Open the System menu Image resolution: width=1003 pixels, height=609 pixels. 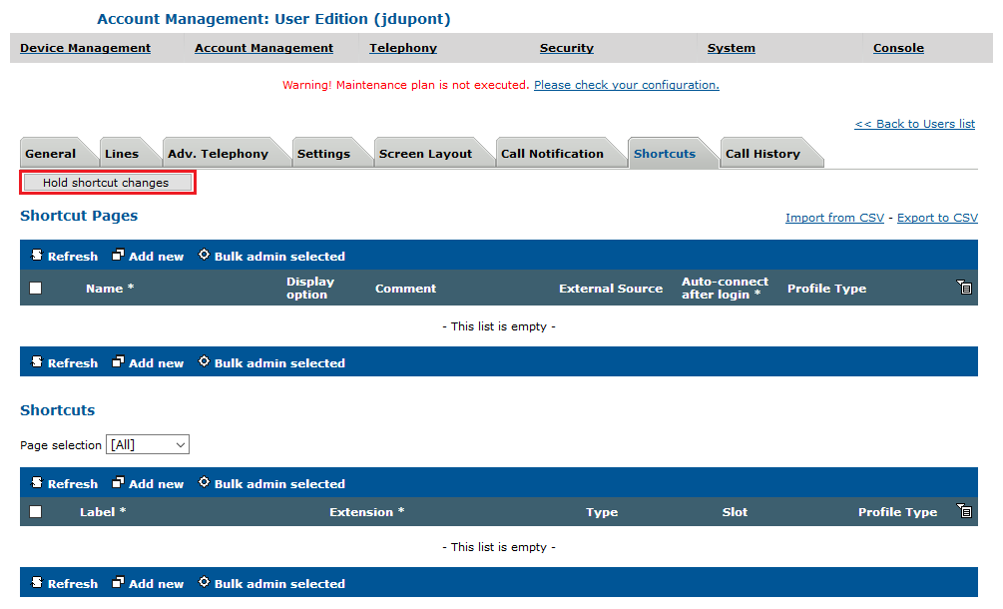(x=732, y=48)
